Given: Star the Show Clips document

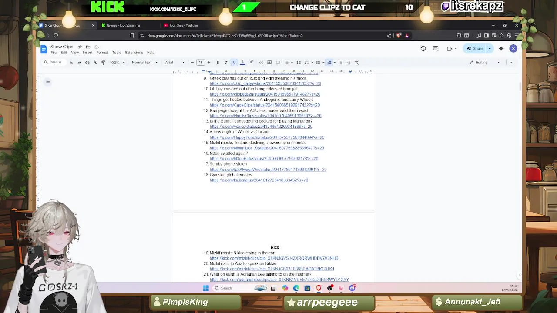Looking at the screenshot, I should click(x=80, y=47).
